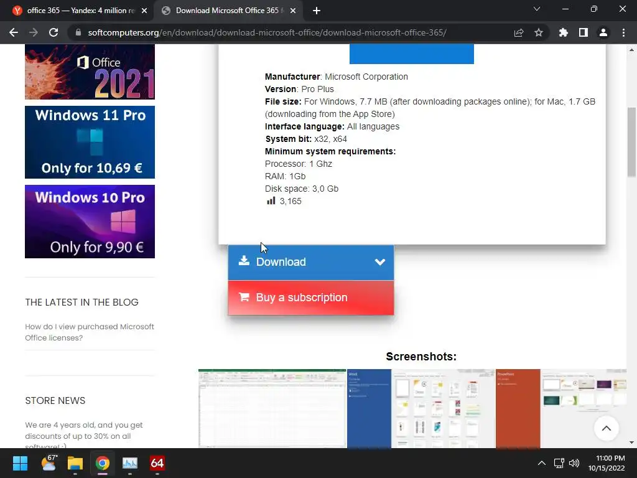Select the Download Microsoft Office 365 tab
The image size is (637, 478).
(x=228, y=11)
